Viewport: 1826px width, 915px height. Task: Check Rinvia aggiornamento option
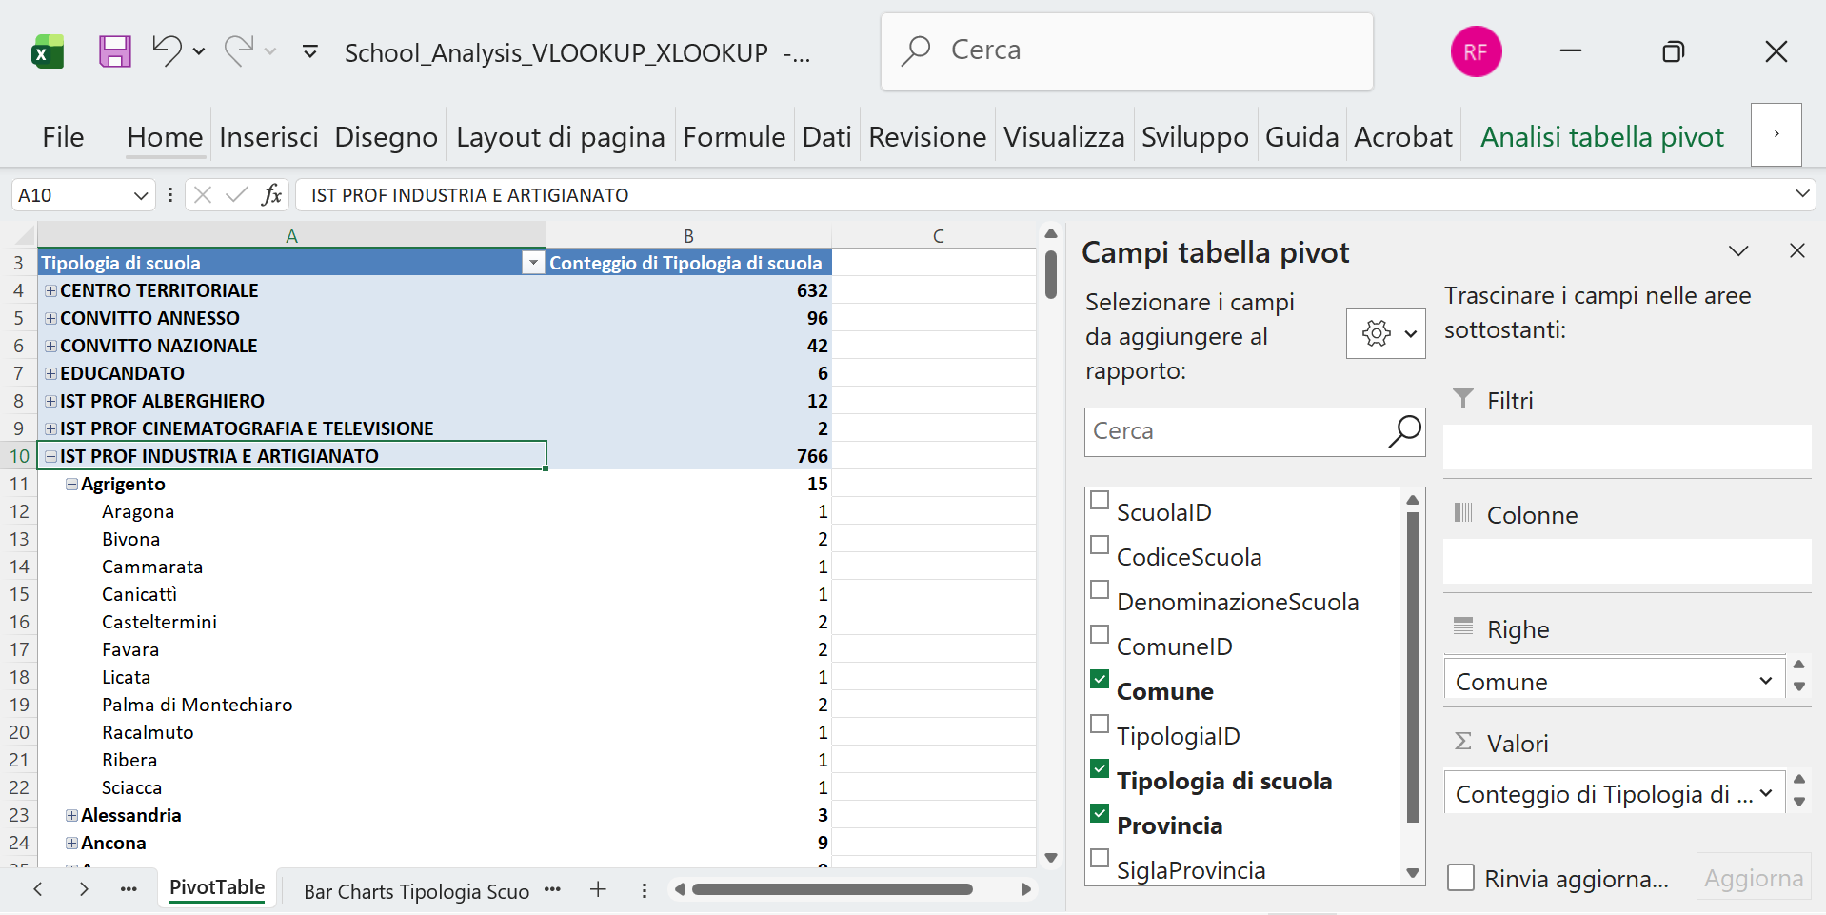pos(1460,878)
